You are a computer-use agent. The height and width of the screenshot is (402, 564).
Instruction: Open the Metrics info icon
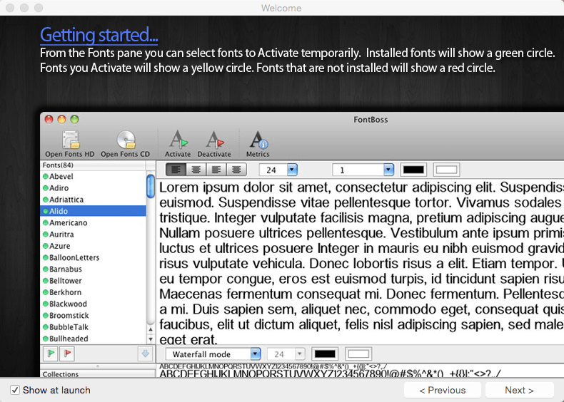click(x=258, y=140)
